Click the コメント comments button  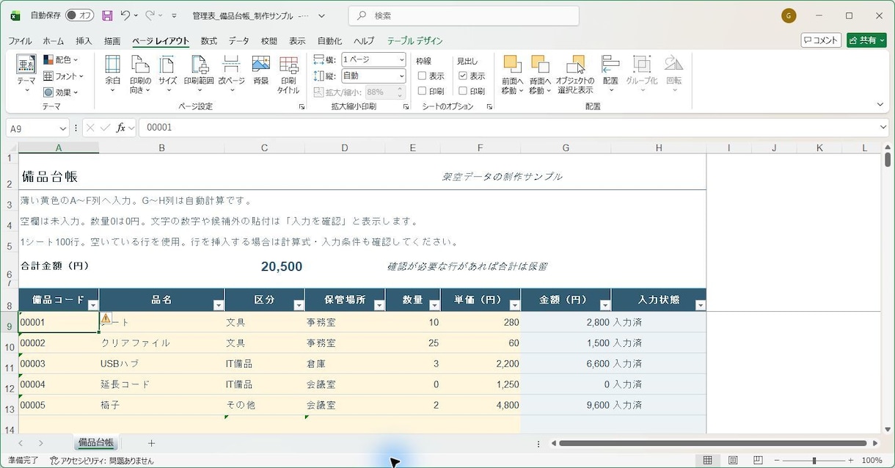[820, 40]
